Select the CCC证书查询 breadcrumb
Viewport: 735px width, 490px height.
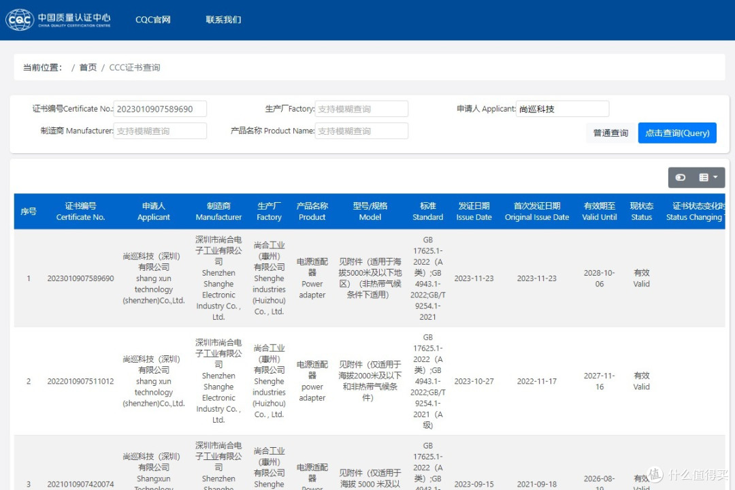135,67
